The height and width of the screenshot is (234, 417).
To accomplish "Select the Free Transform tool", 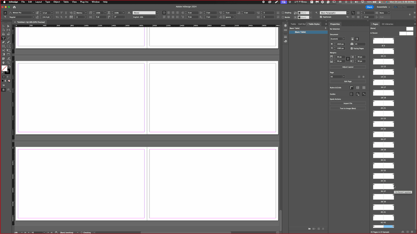I will tap(8, 50).
